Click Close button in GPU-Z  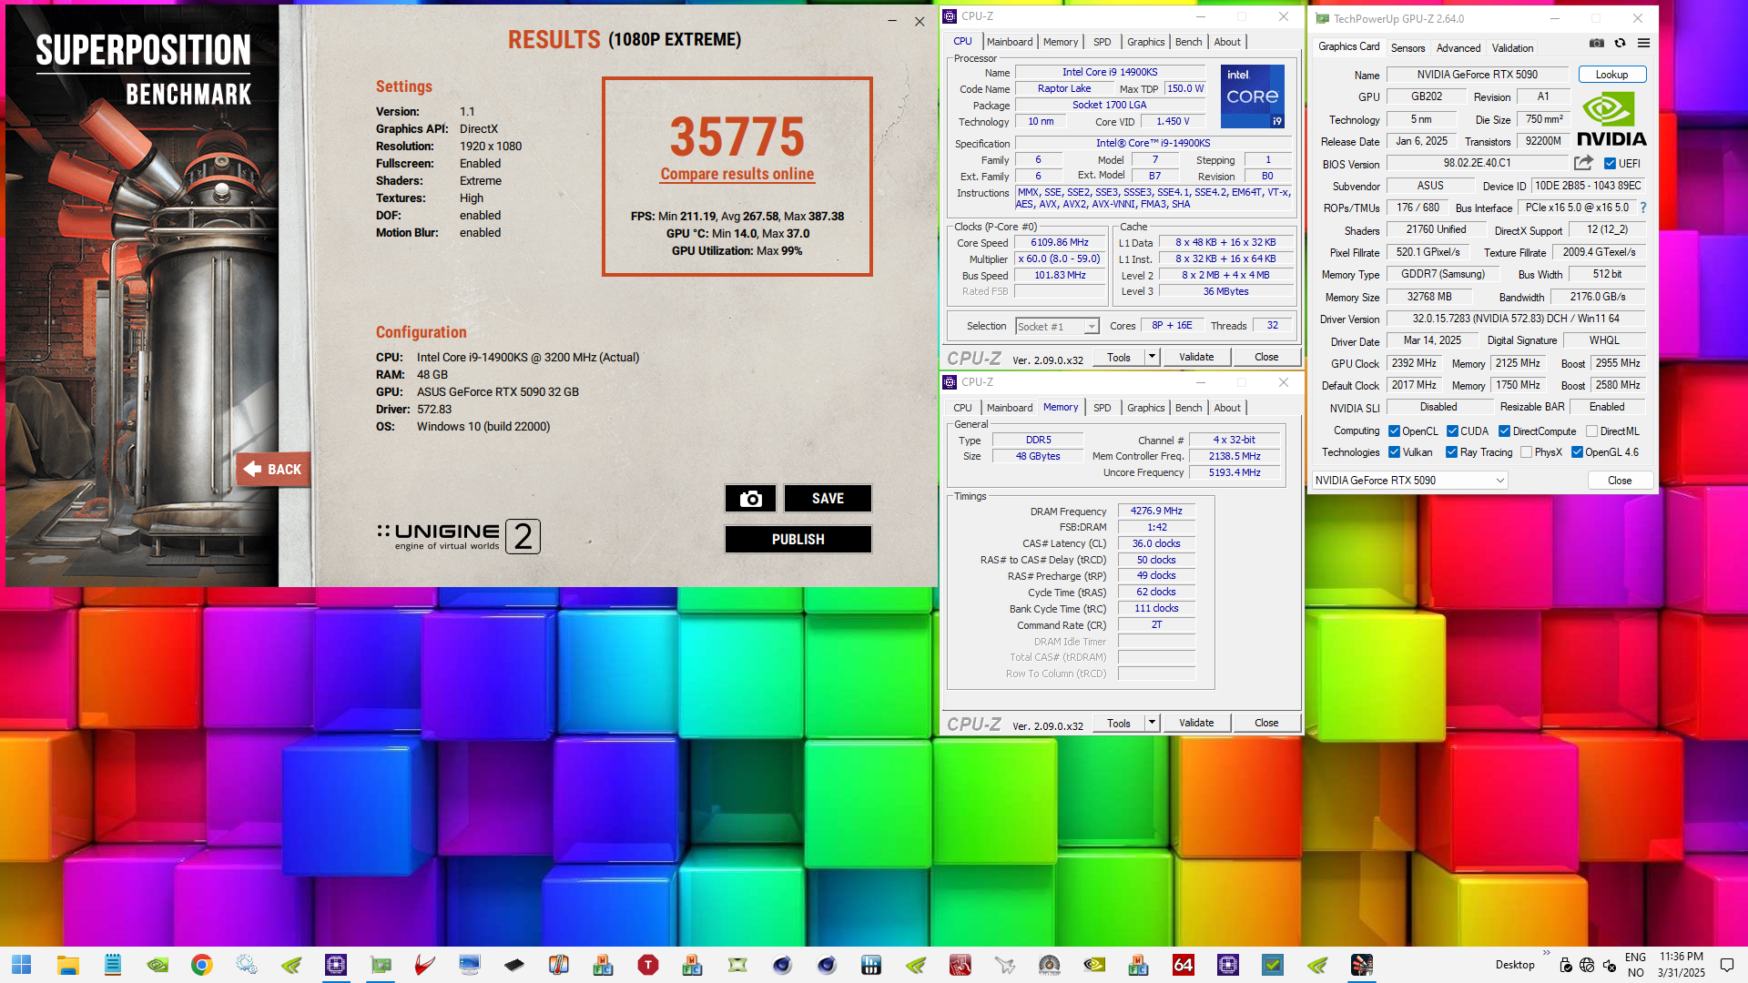point(1620,481)
